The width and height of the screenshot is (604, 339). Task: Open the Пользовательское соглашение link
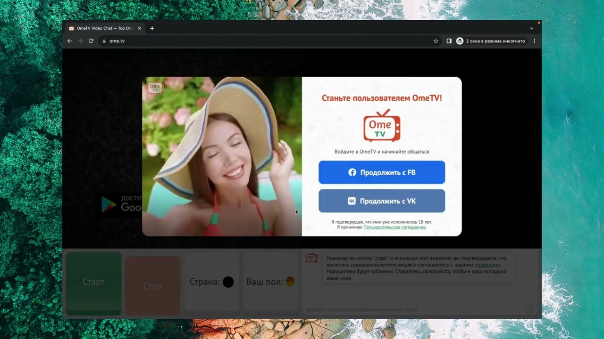[394, 227]
